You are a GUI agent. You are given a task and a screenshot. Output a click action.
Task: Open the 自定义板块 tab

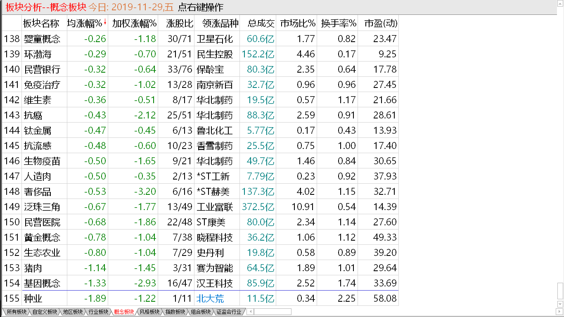(45, 312)
